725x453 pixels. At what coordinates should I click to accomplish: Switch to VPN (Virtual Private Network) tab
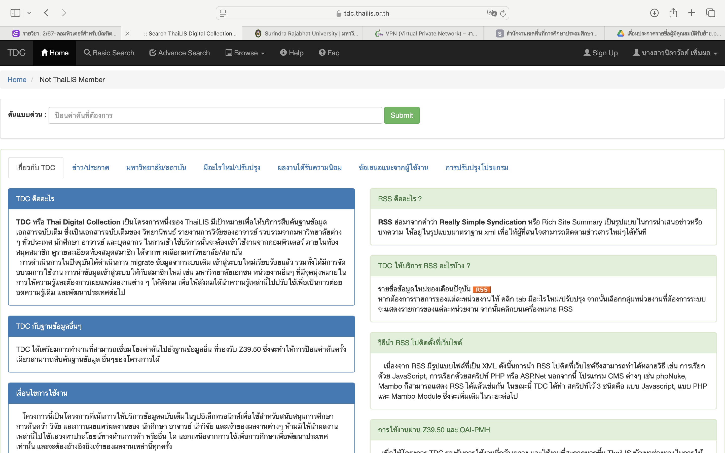423,33
